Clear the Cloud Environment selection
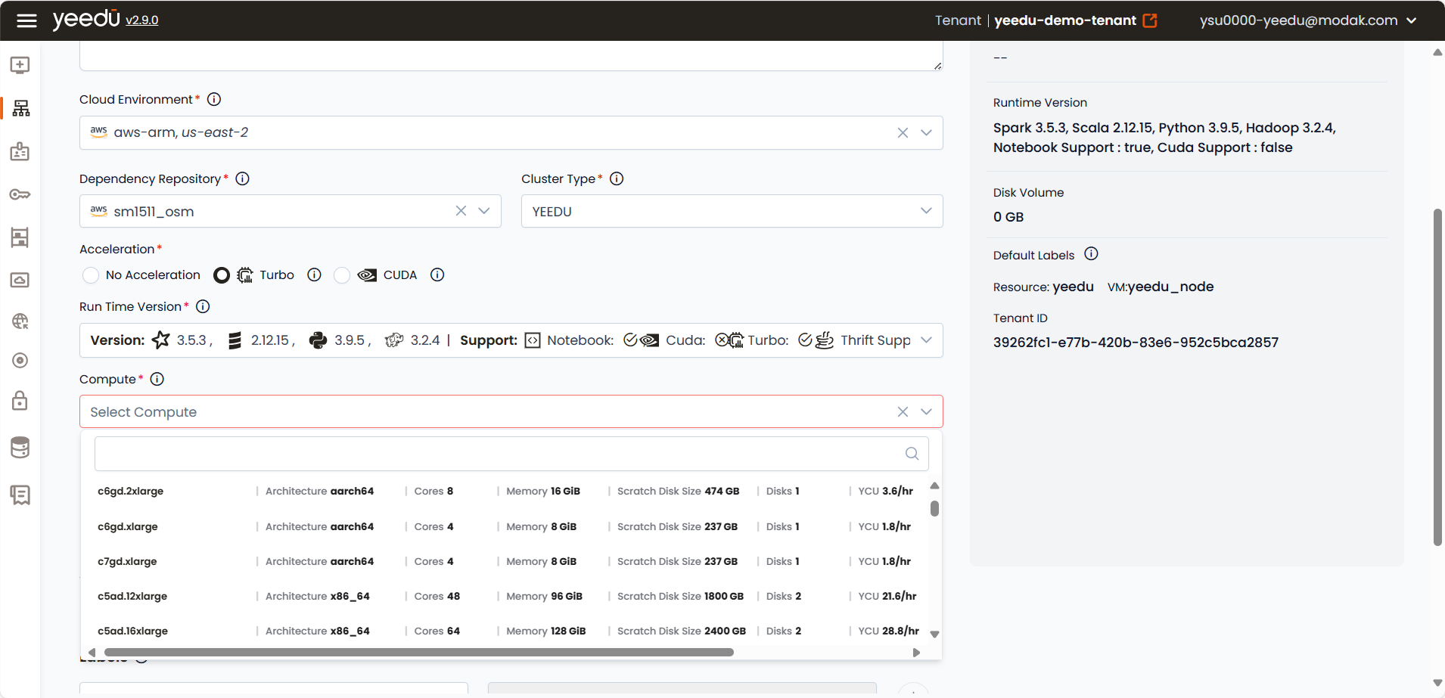Image resolution: width=1445 pixels, height=698 pixels. tap(903, 133)
